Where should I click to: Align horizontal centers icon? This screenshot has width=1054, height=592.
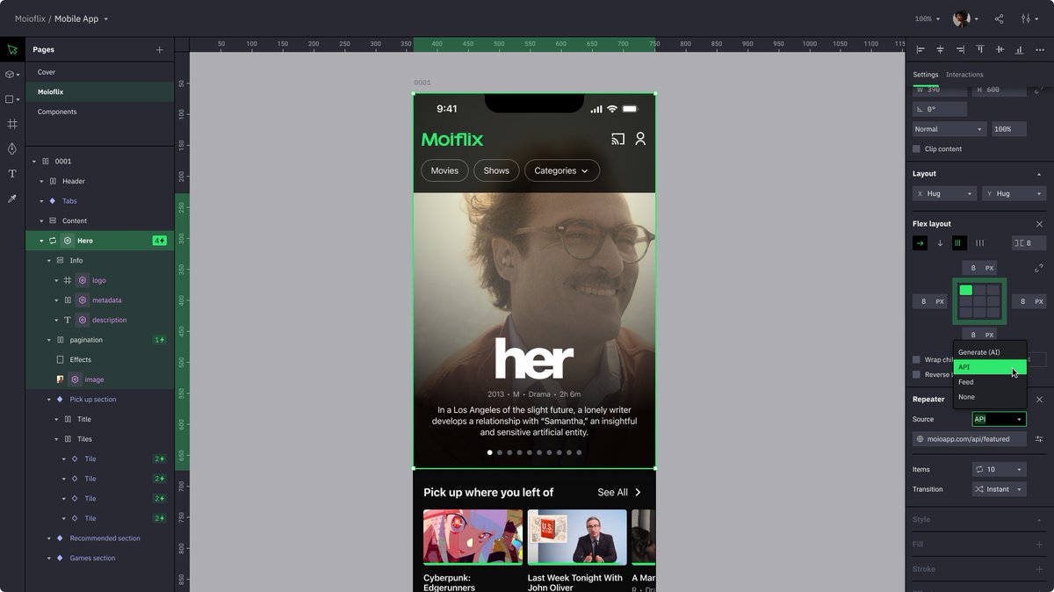click(x=940, y=50)
